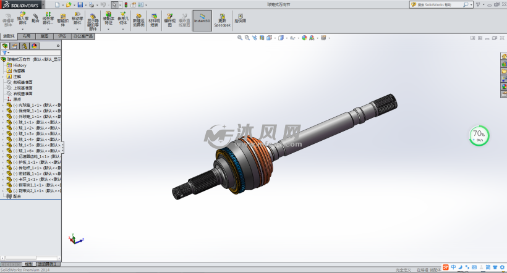Click the Select cursor tool
The height and width of the screenshot is (273, 507).
(114, 5)
